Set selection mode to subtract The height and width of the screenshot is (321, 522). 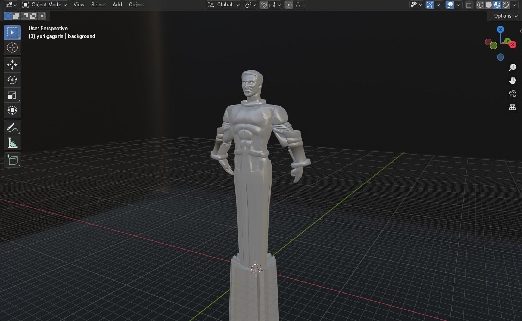tap(25, 16)
